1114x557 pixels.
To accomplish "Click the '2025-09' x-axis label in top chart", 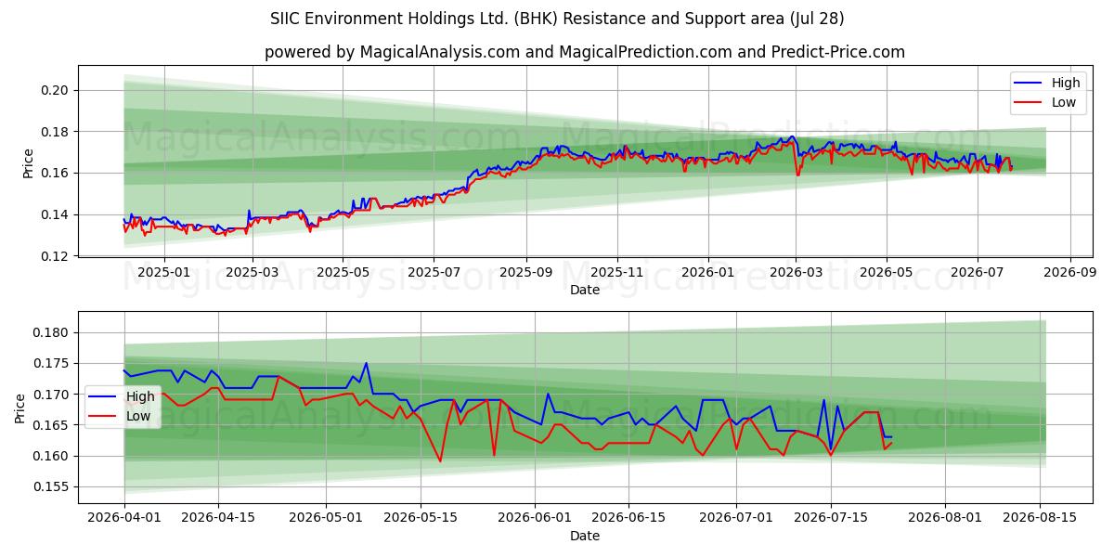I will 525,273.
